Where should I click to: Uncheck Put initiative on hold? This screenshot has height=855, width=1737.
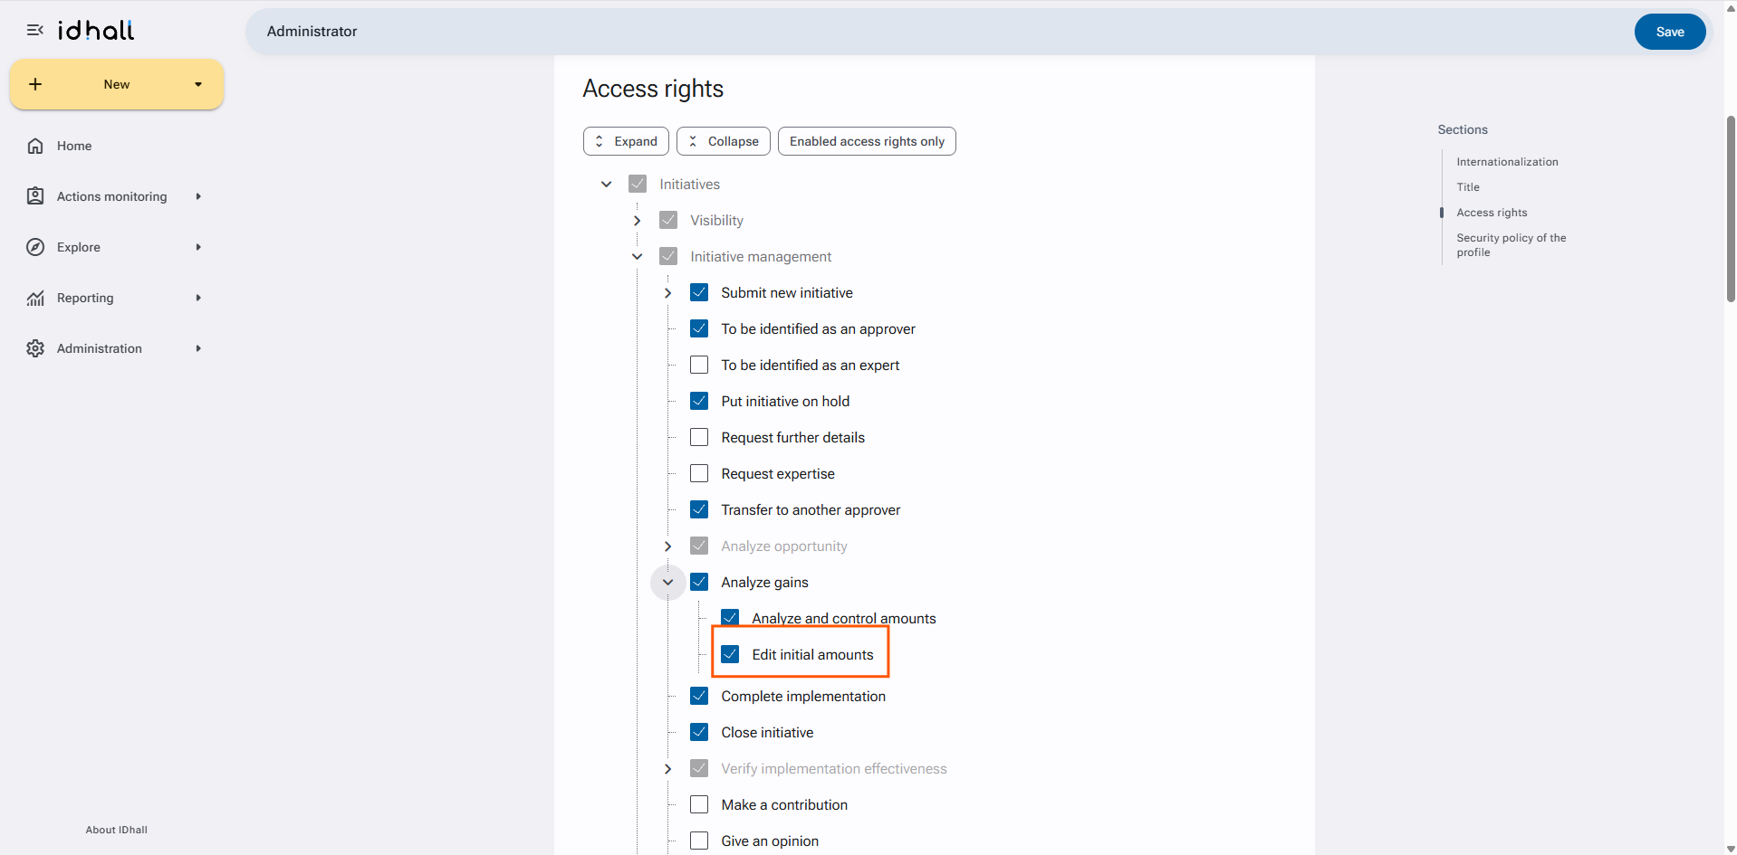(x=699, y=401)
